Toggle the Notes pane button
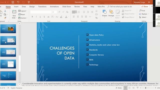 [119, 88]
